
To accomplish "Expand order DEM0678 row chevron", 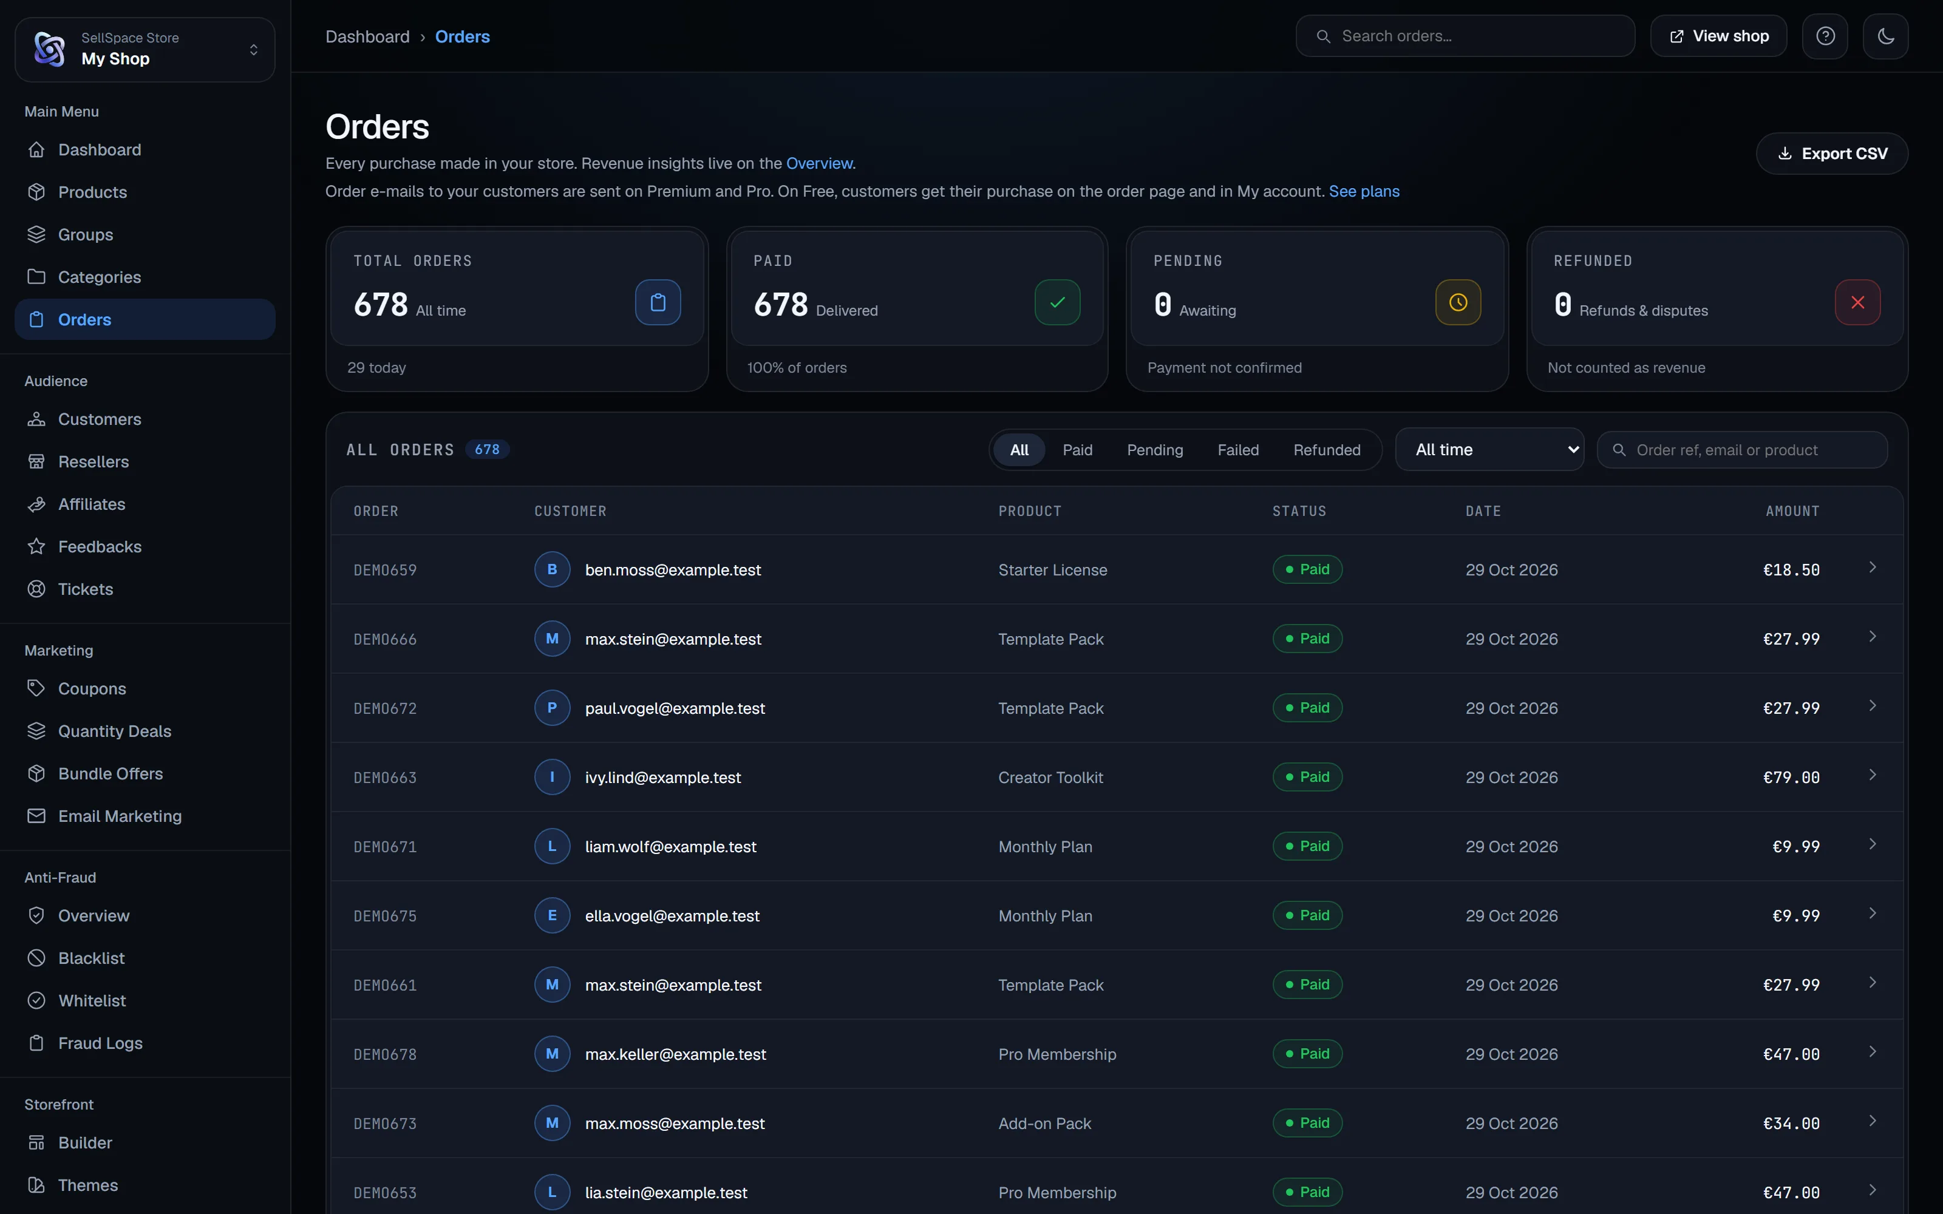I will pos(1873,1052).
